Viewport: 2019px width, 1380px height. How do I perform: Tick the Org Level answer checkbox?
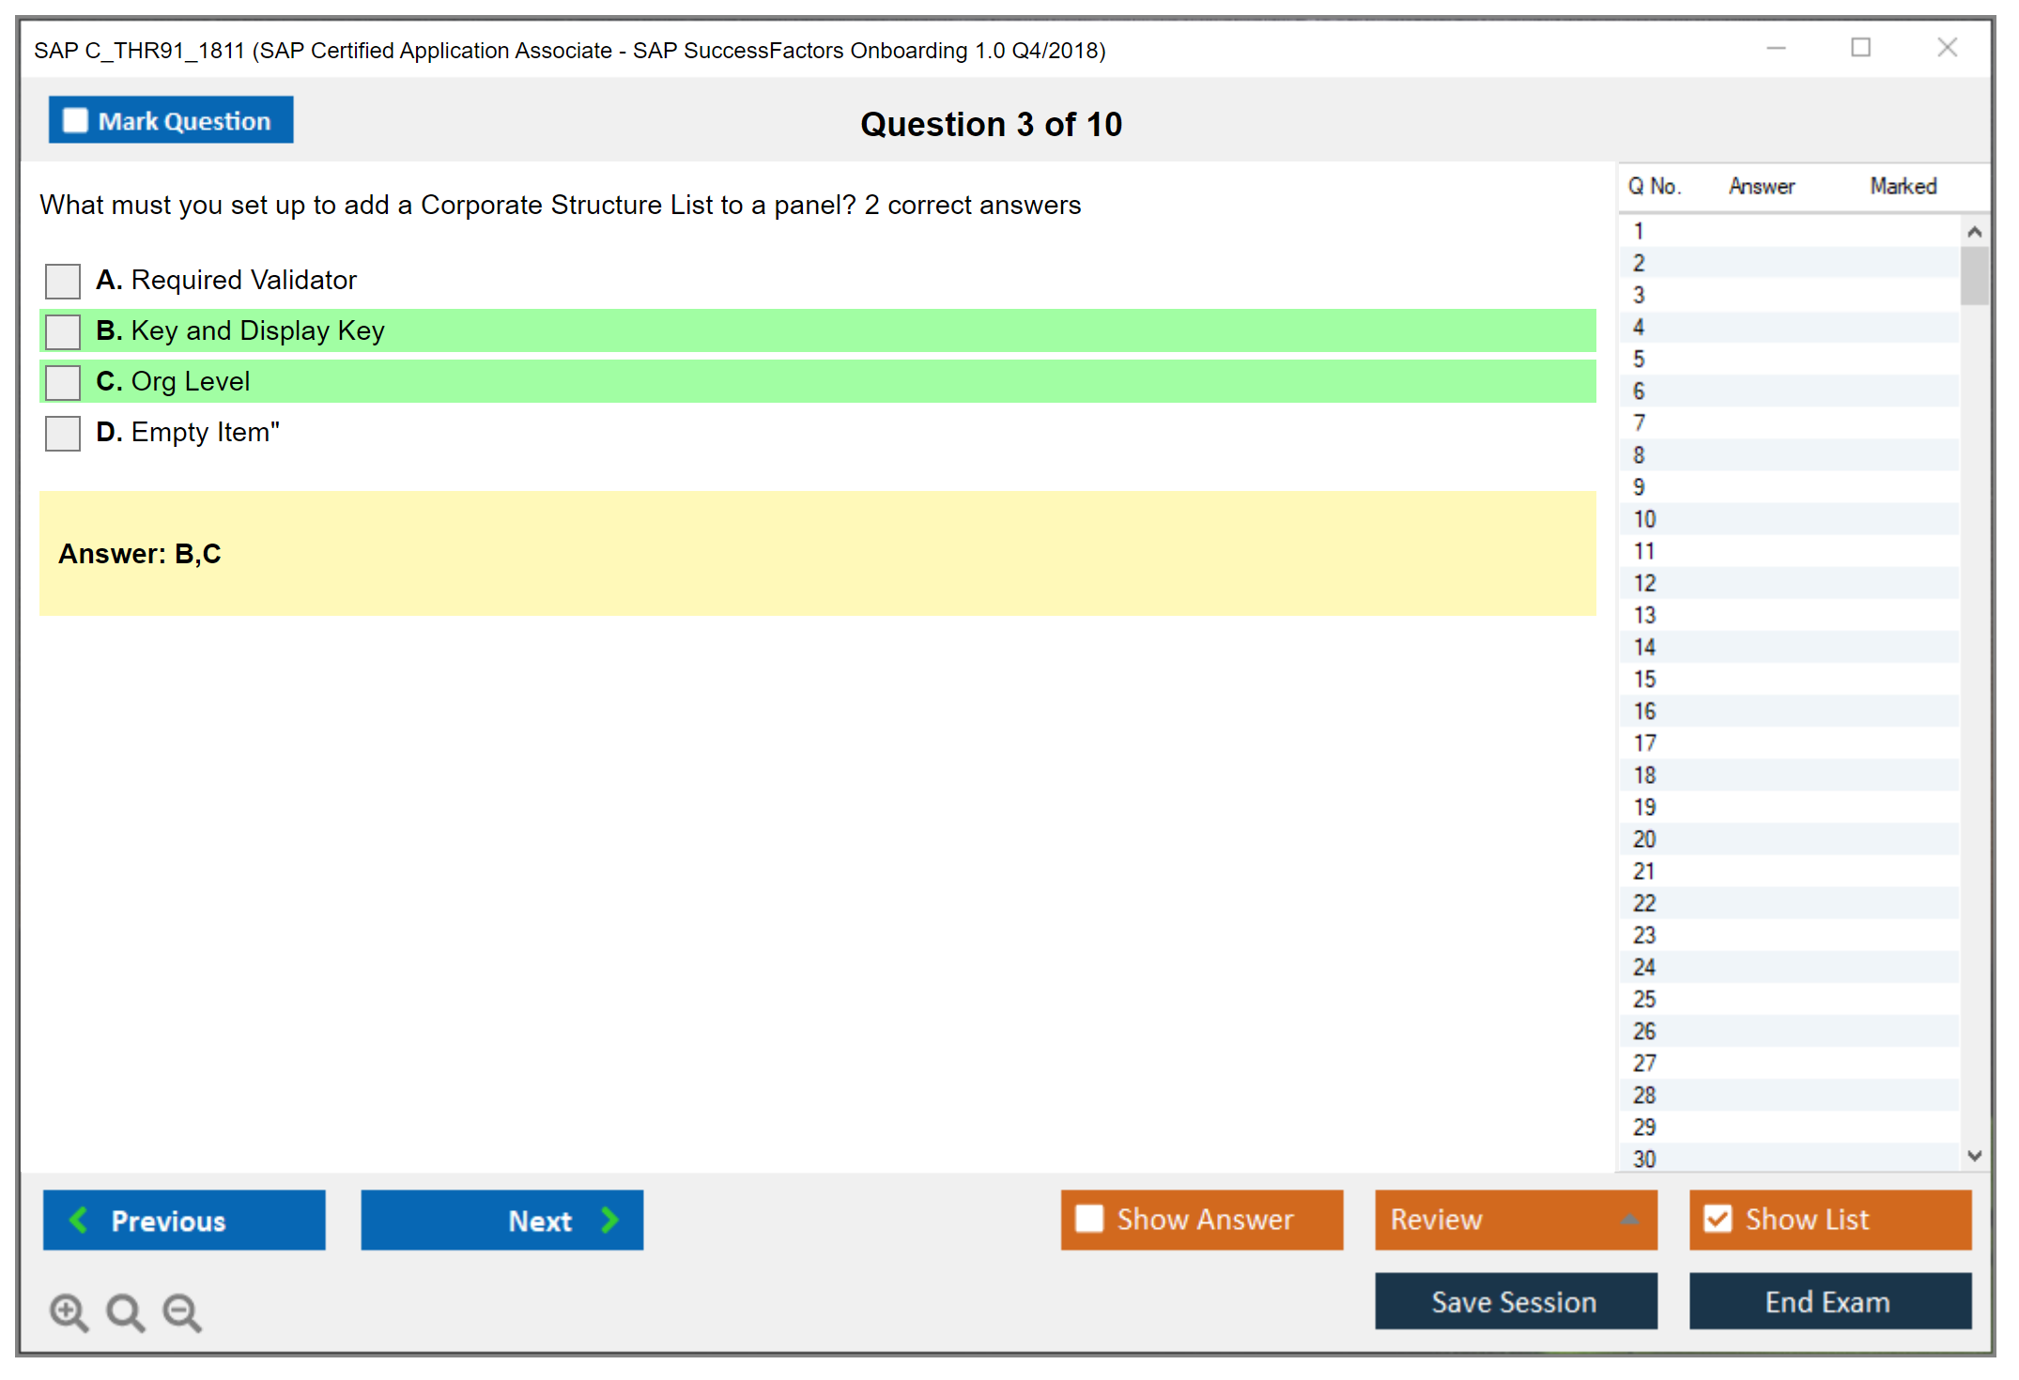pyautogui.click(x=63, y=381)
